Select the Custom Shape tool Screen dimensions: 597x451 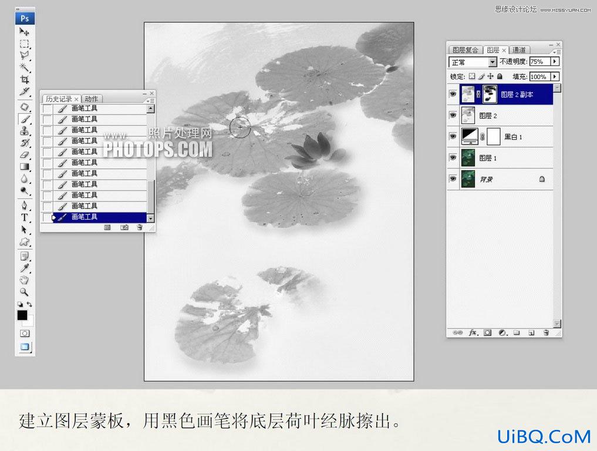click(25, 241)
